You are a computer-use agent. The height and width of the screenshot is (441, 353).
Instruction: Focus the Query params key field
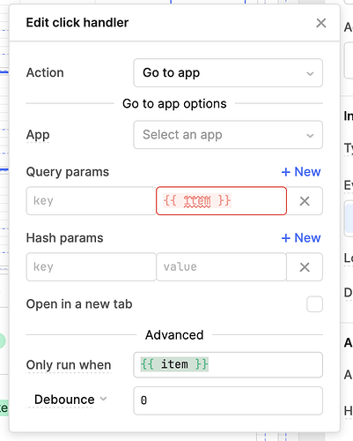click(x=91, y=201)
